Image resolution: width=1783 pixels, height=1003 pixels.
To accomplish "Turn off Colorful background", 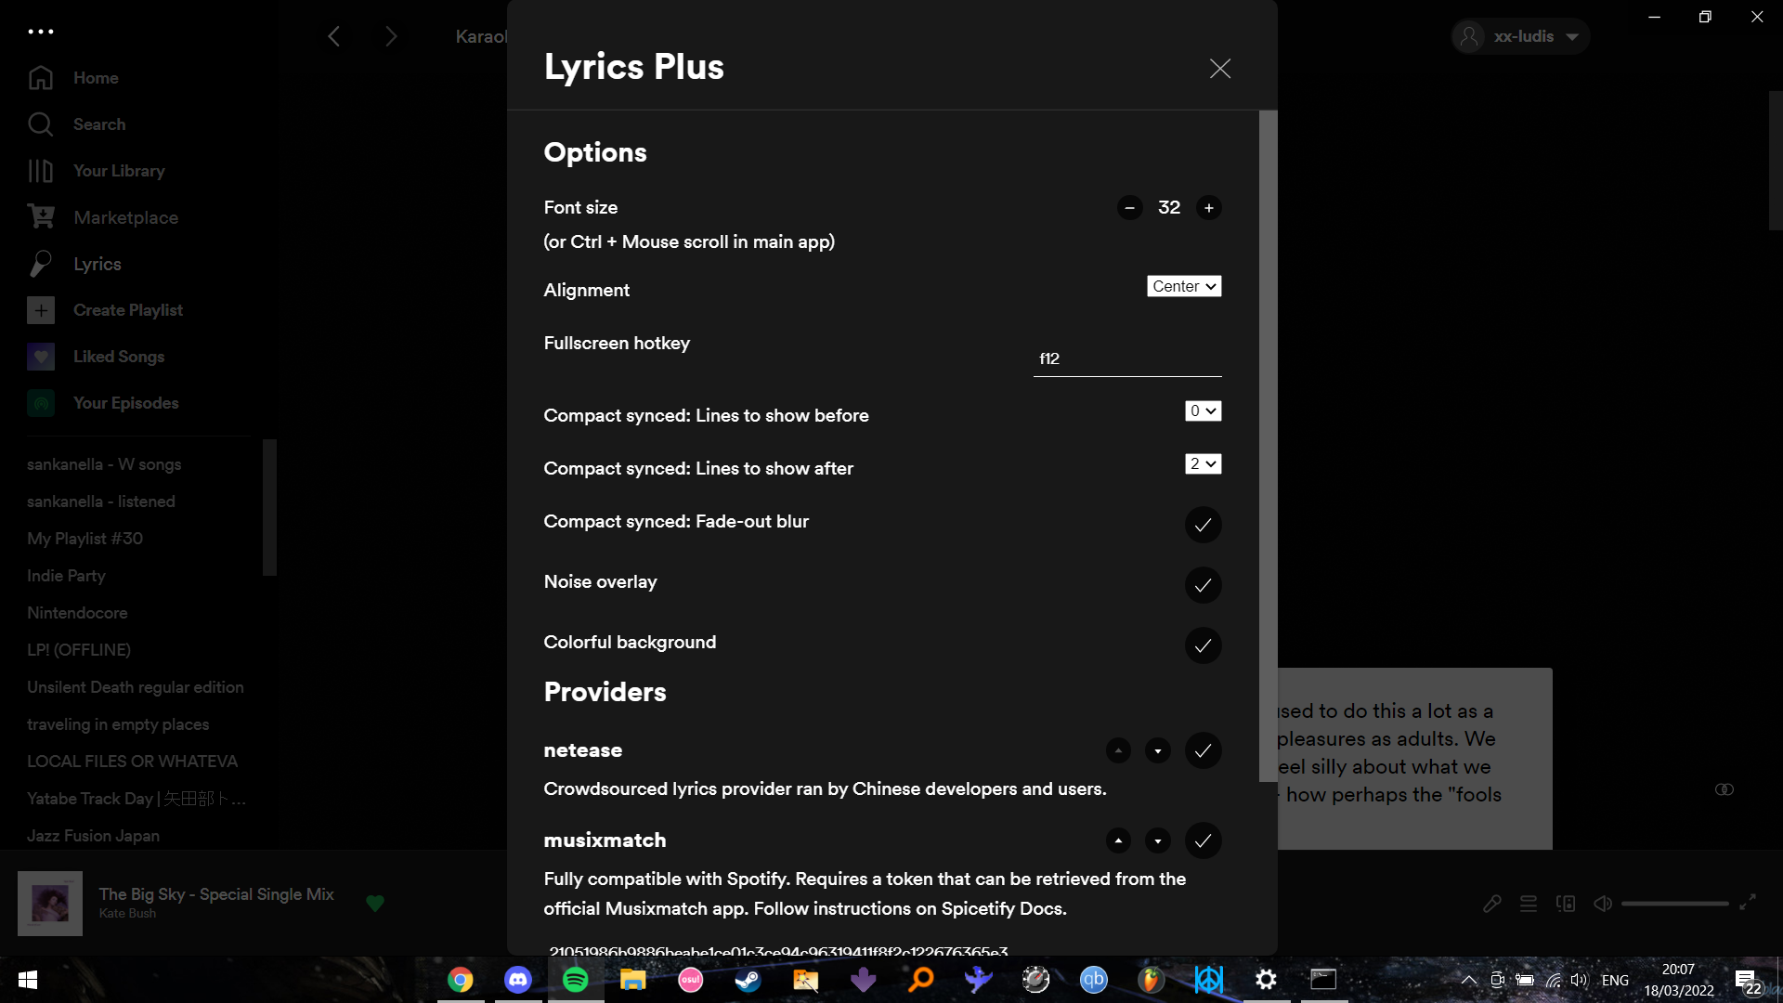I will pos(1203,645).
